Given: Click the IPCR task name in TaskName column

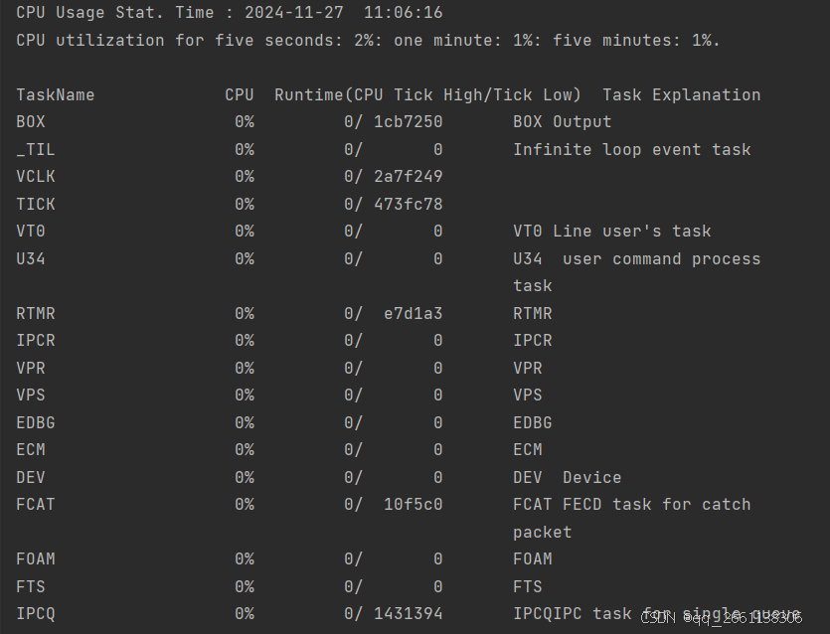Looking at the screenshot, I should pyautogui.click(x=36, y=341).
